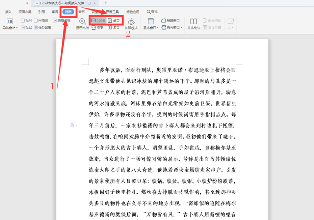Screen dimensions: 314x220
Task: Click the line starting 多年以后
Action: [168, 70]
